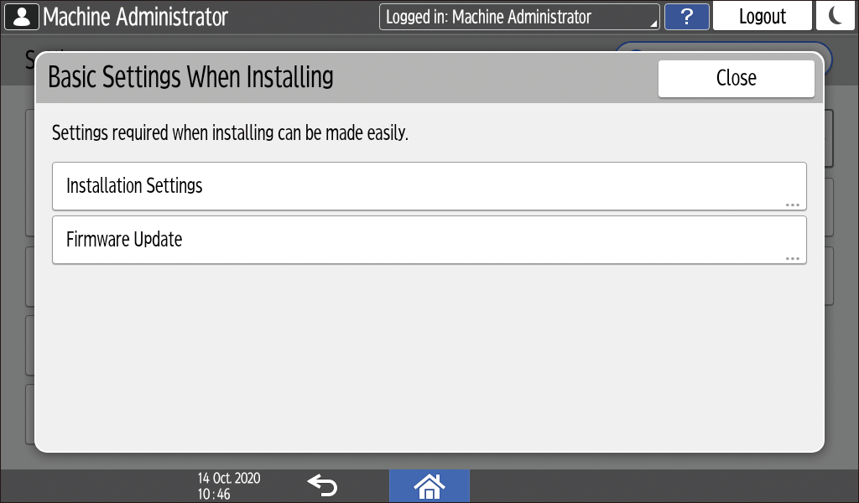This screenshot has width=859, height=503.
Task: Activate energy saver moon icon
Action: (836, 16)
